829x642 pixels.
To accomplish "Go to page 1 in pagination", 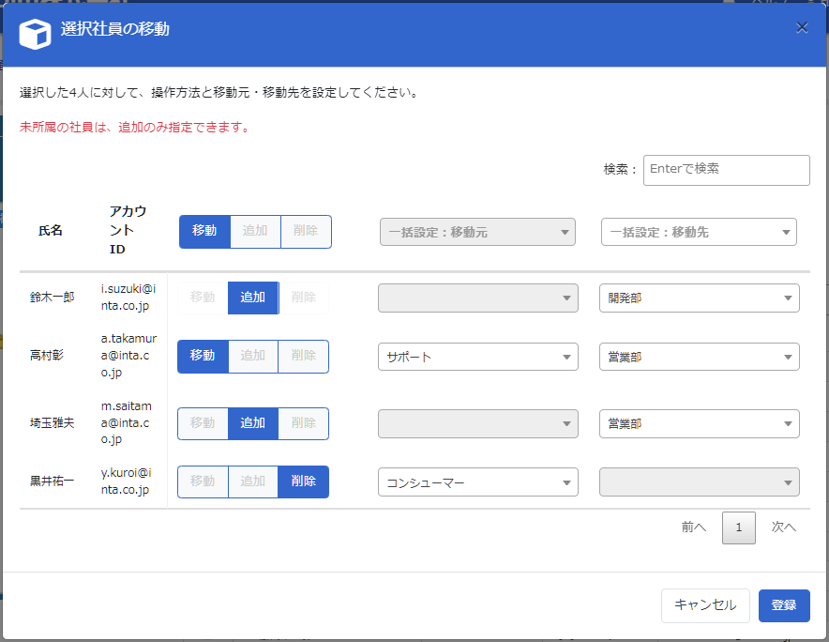I will coord(739,527).
